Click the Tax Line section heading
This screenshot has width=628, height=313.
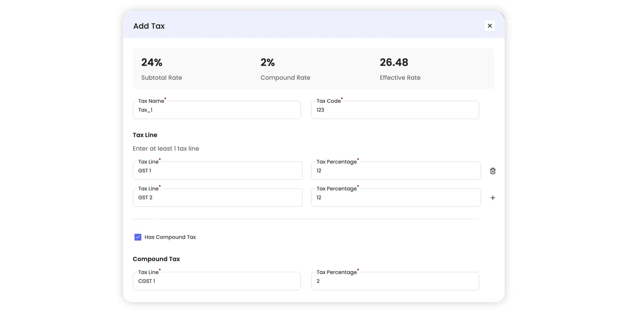point(145,134)
